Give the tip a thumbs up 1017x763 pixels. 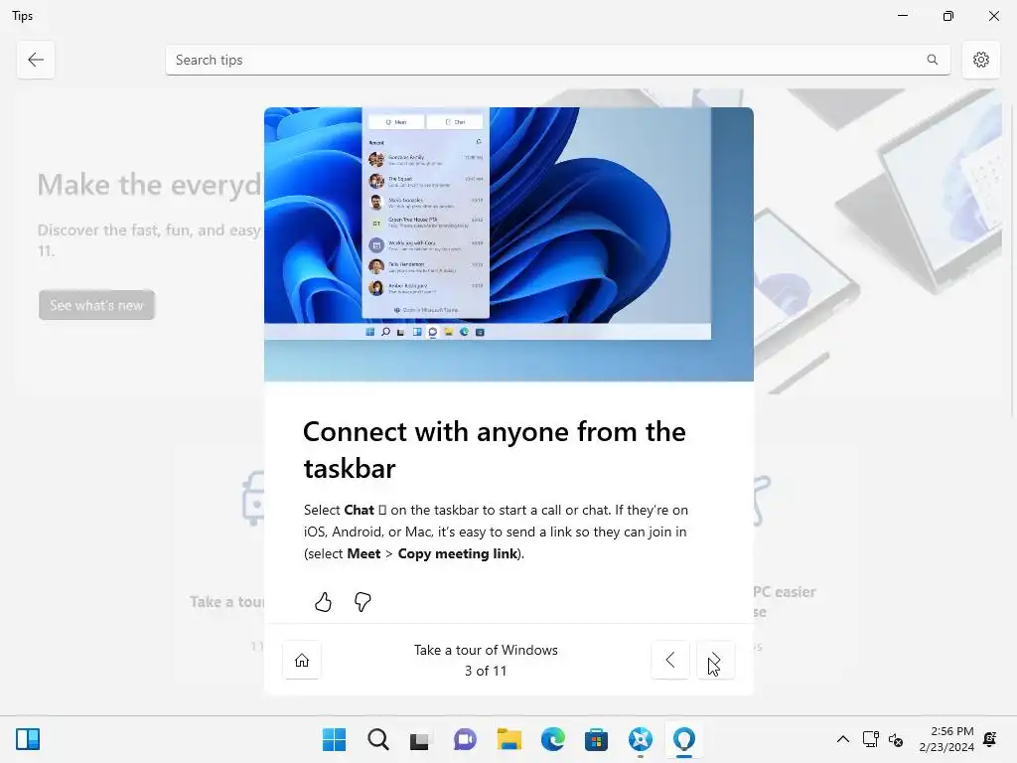[323, 602]
